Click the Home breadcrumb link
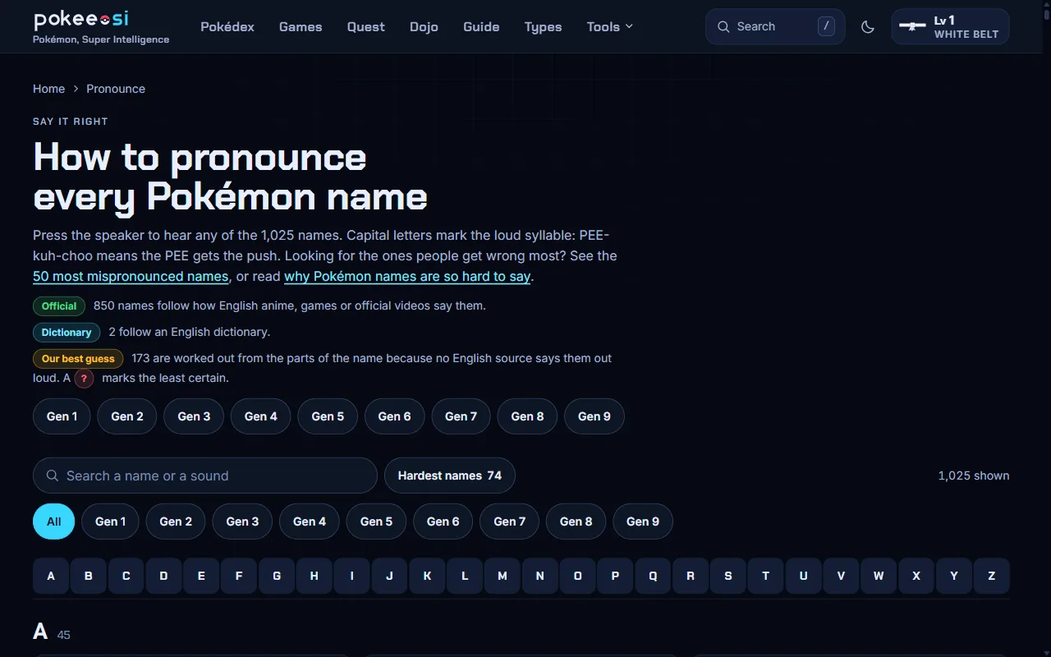This screenshot has height=657, width=1051. (x=48, y=89)
